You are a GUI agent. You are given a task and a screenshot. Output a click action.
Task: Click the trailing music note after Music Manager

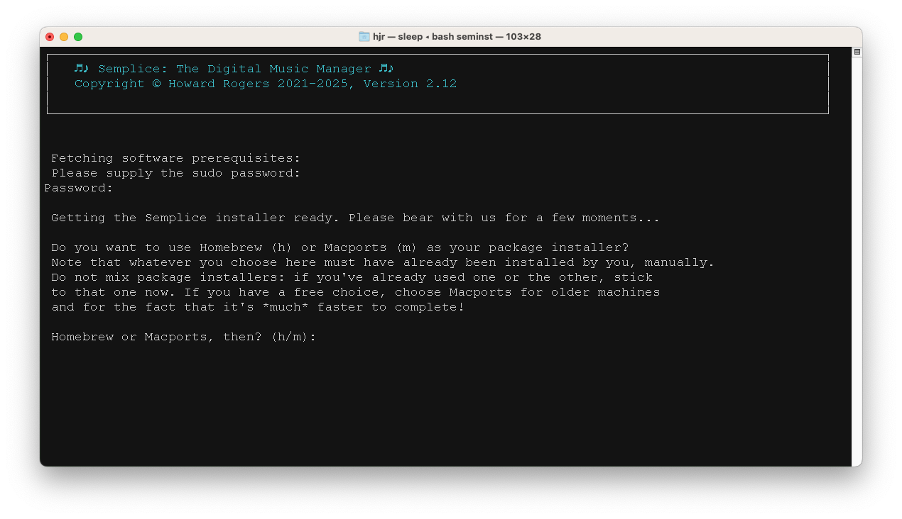coord(387,68)
